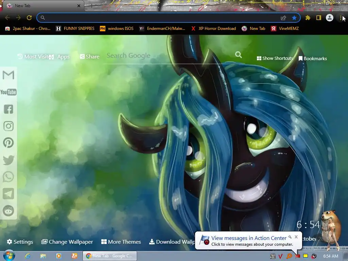Open the Chrome extensions puzzle icon

point(308,18)
